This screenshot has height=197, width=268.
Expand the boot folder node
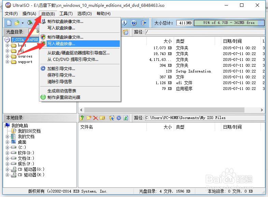[7, 45]
